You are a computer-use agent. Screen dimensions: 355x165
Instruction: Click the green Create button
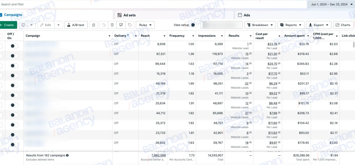(x=8, y=25)
